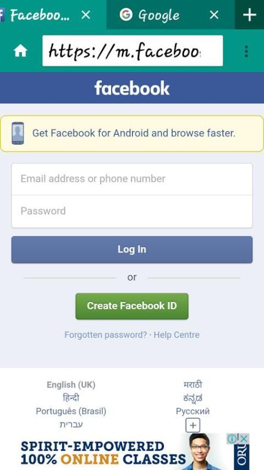
Task: Click the Log In button
Action: [x=132, y=249]
